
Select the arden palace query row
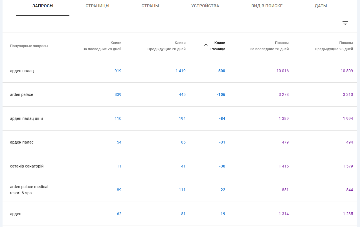[21, 94]
